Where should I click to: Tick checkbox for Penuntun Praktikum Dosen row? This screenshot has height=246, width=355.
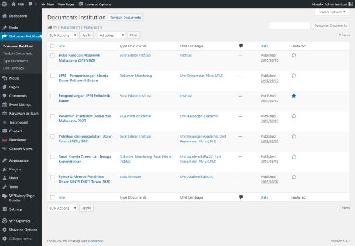[52, 116]
